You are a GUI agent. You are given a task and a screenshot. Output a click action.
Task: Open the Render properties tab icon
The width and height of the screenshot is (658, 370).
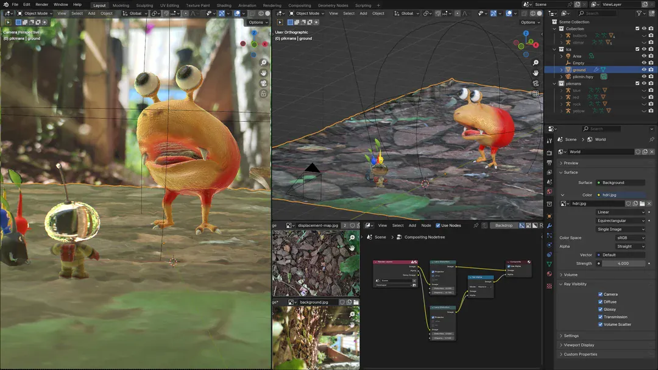550,153
